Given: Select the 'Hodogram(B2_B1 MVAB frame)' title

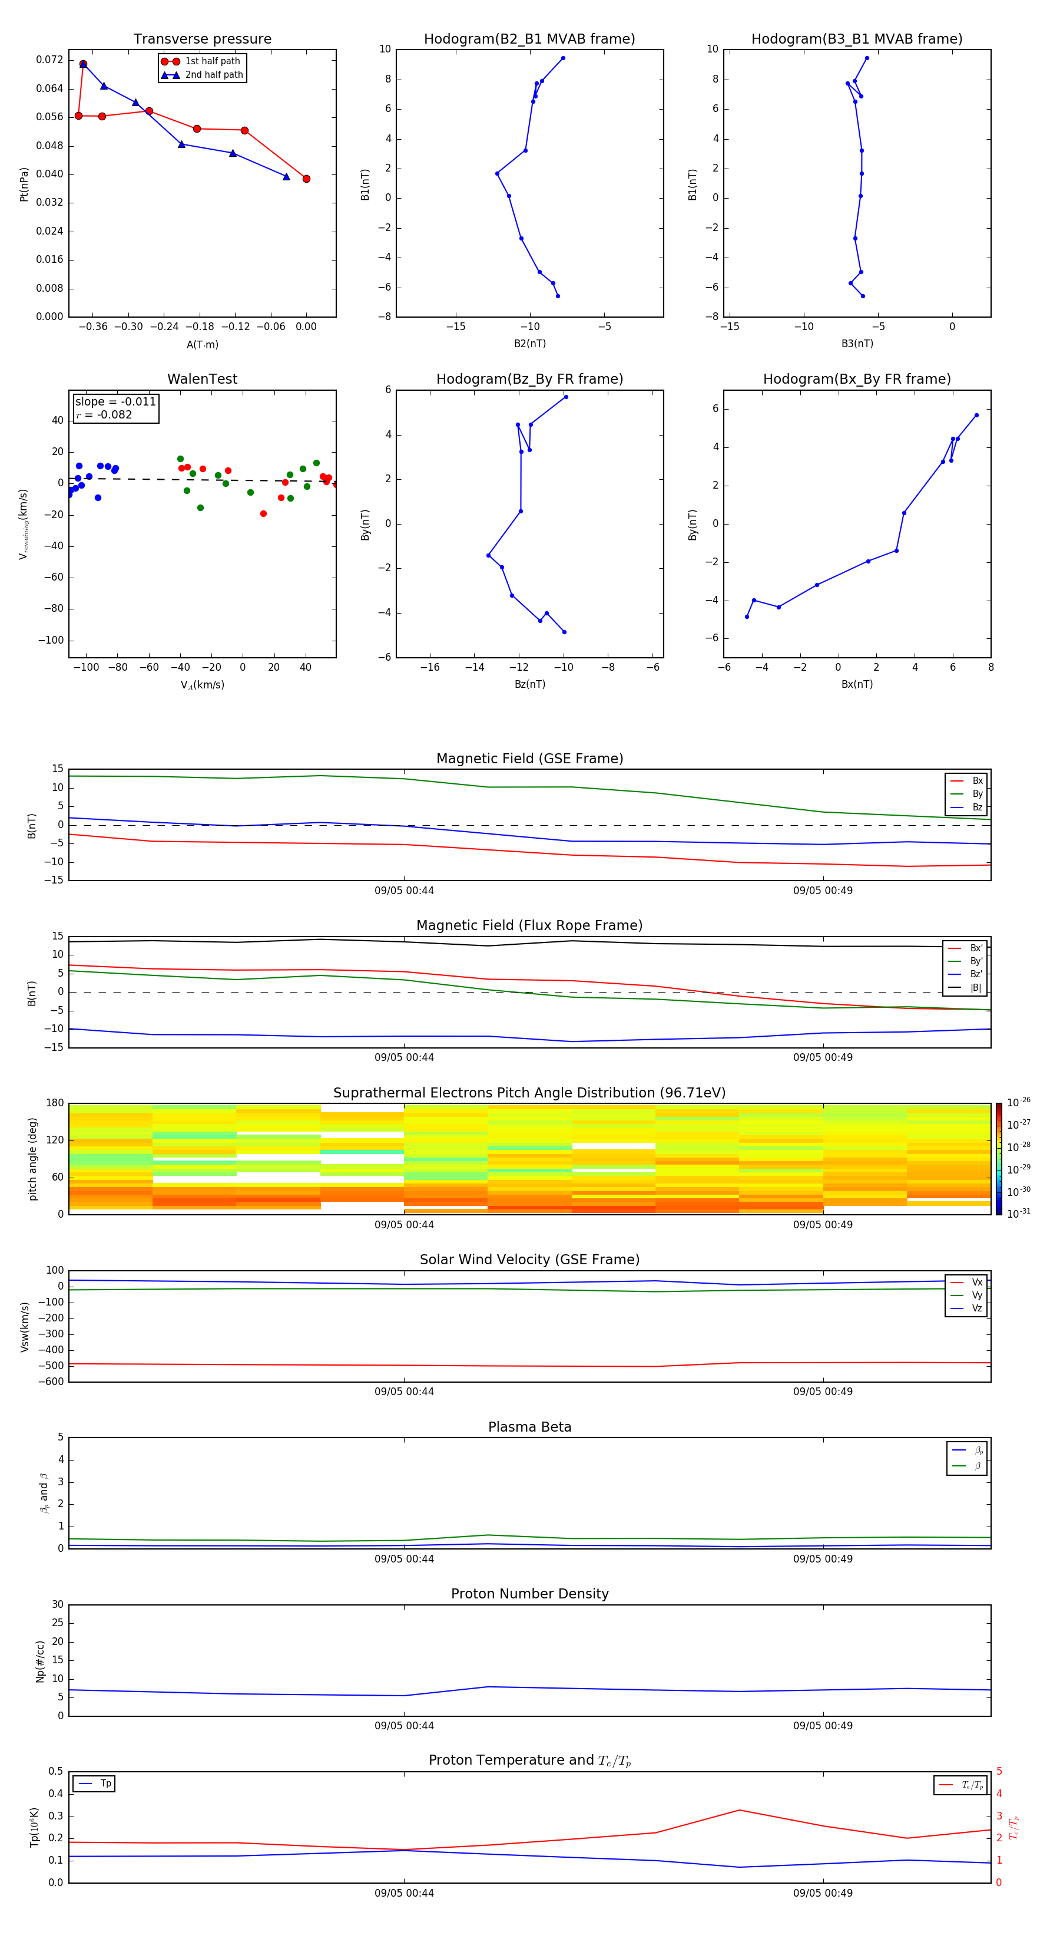Looking at the screenshot, I should (529, 39).
